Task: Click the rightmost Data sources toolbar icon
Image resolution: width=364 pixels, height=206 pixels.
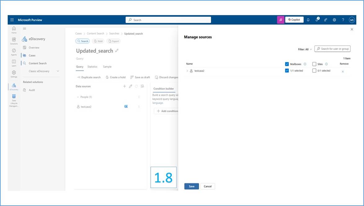Action: coord(142,86)
